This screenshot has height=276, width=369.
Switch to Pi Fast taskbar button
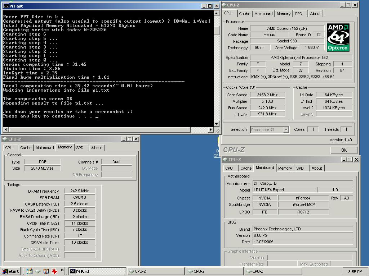pyautogui.click(x=97, y=272)
